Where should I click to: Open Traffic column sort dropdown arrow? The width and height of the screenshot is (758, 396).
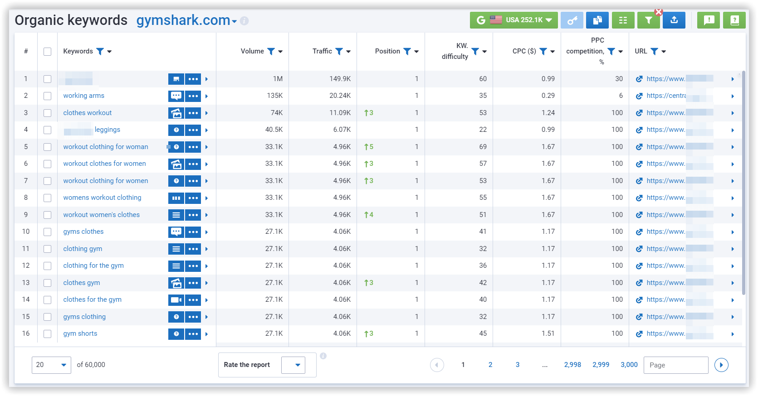(x=348, y=52)
